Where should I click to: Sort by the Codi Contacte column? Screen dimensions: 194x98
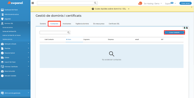pos(49,39)
